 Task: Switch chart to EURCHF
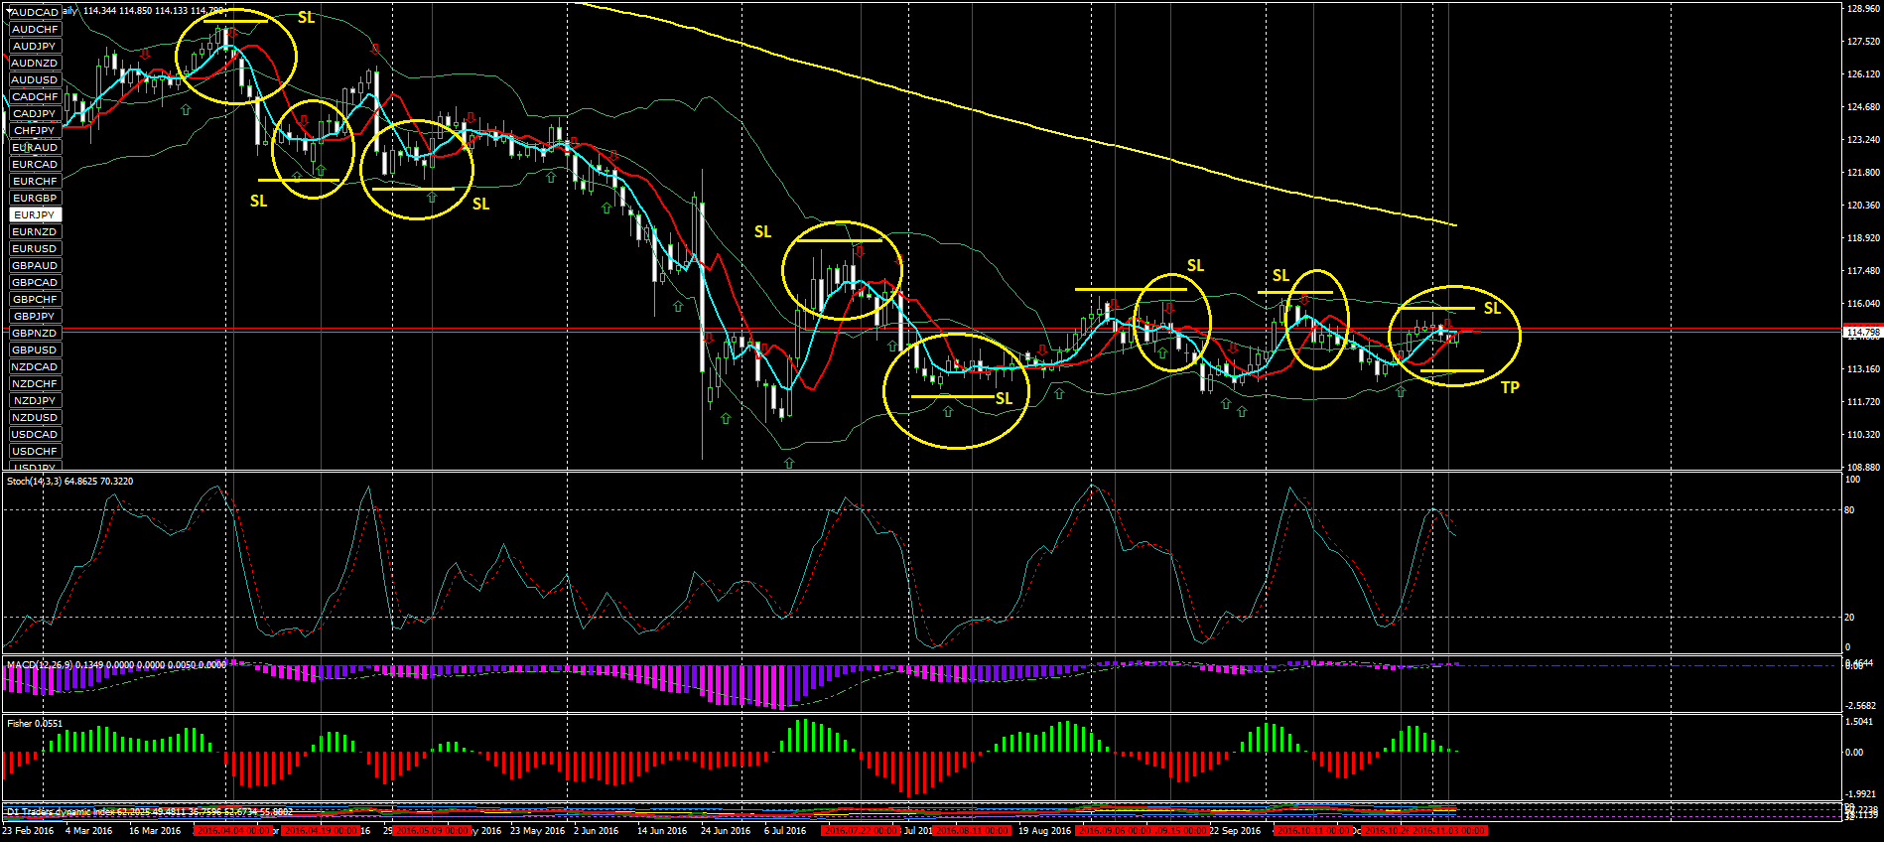(35, 181)
